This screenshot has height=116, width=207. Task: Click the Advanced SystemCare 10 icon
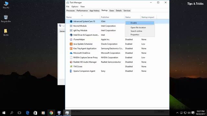tap(71, 22)
